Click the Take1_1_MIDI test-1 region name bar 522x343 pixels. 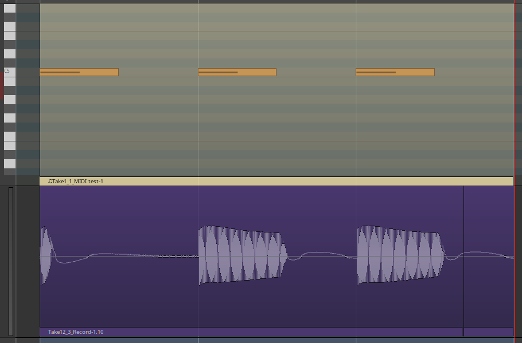coord(275,181)
